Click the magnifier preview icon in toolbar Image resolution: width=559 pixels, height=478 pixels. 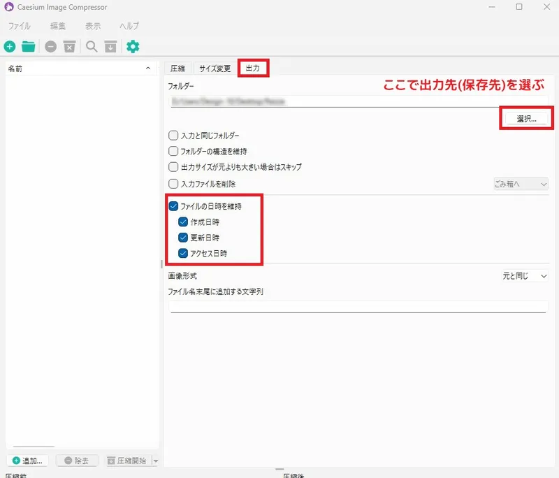click(92, 47)
